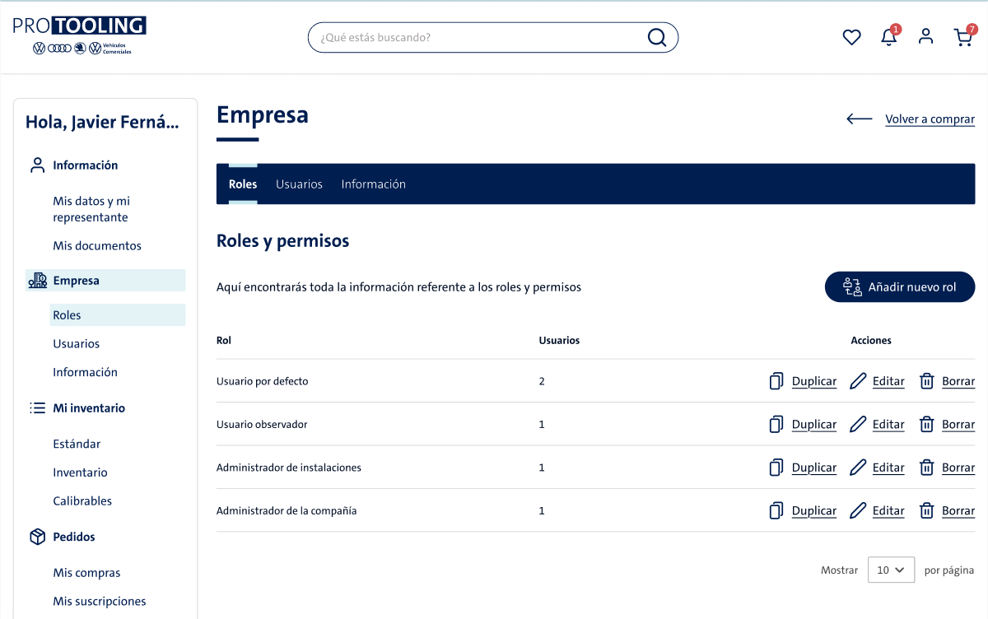Click the user count 2 for Usuario por defecto
Image resolution: width=988 pixels, height=619 pixels.
542,381
